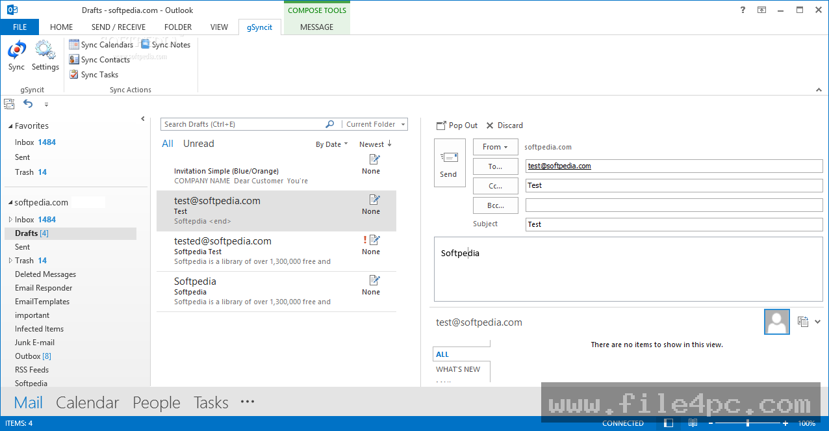Switch to Calendar view
The image size is (829, 431).
(x=88, y=403)
